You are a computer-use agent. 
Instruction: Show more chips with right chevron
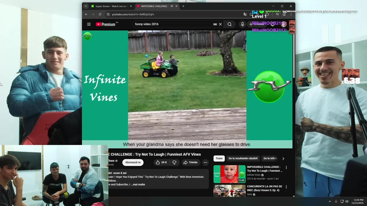click(x=283, y=159)
